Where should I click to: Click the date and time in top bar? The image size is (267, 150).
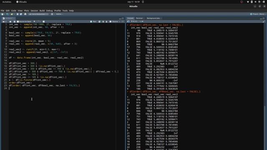(133, 2)
